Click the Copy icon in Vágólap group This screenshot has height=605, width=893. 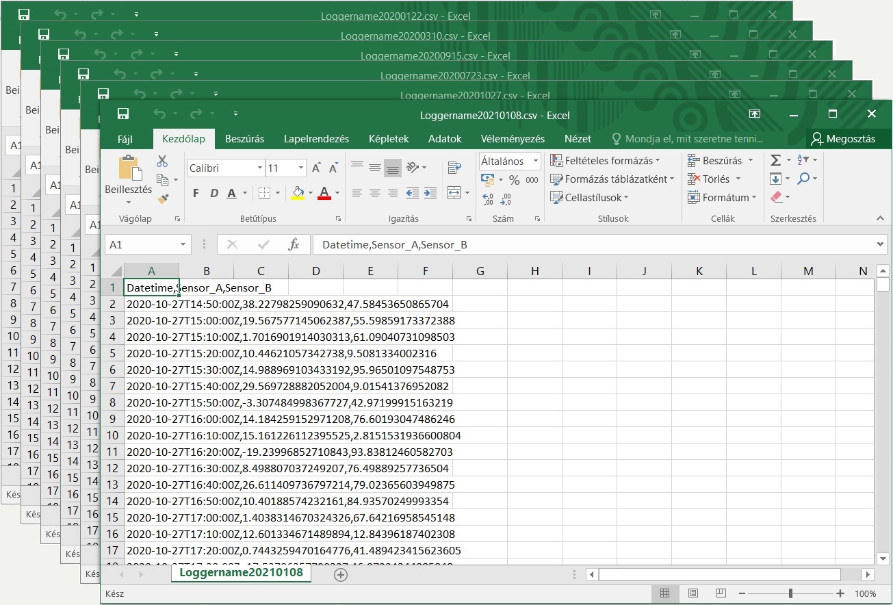[162, 180]
